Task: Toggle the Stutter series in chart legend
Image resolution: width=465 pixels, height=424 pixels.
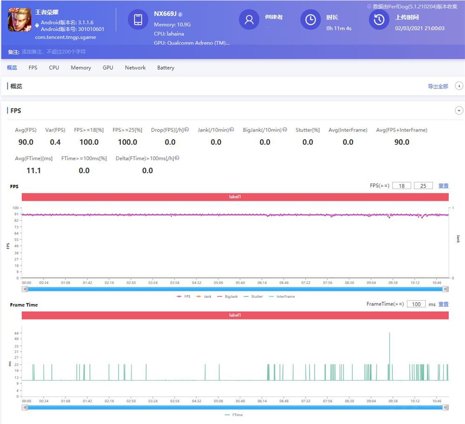Action: click(x=253, y=296)
